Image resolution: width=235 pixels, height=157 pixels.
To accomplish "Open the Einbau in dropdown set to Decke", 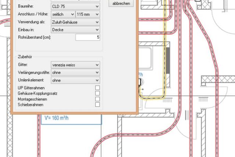I will (75, 29).
